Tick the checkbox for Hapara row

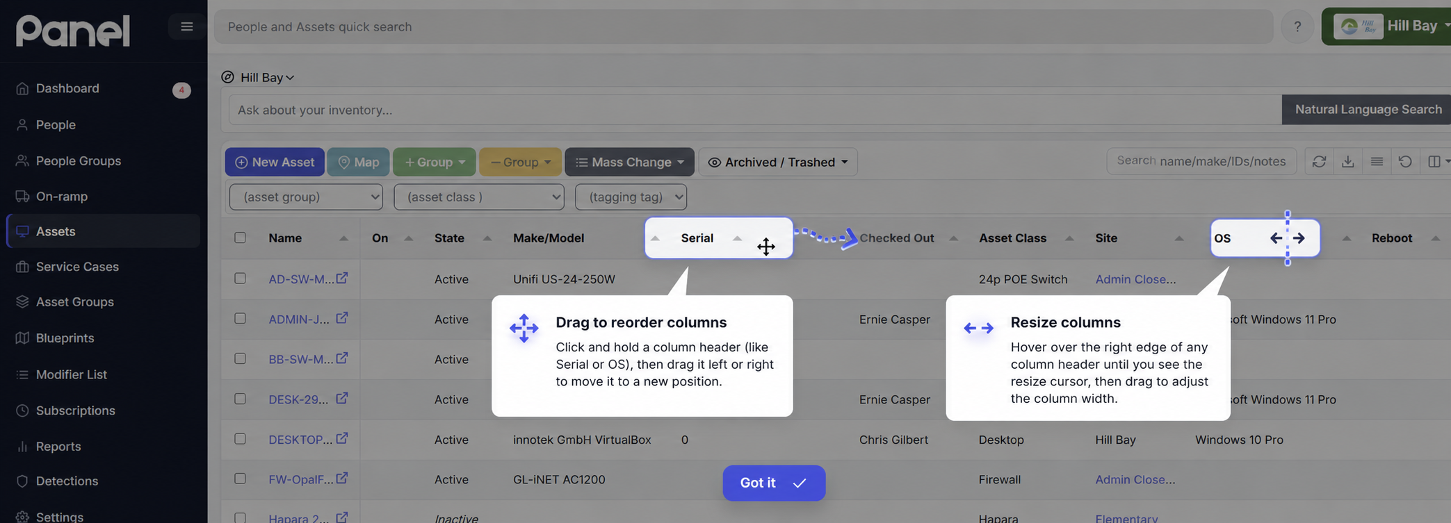click(240, 518)
